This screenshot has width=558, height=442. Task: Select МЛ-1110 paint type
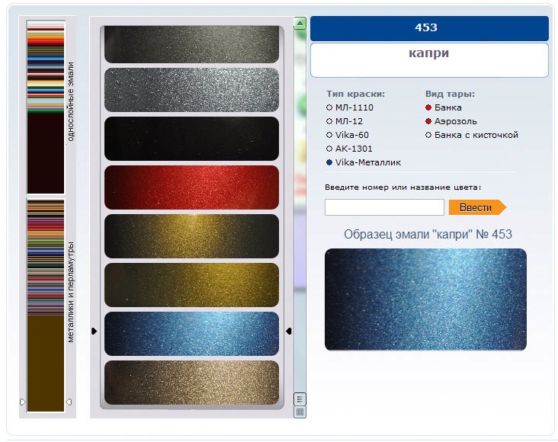click(x=349, y=107)
